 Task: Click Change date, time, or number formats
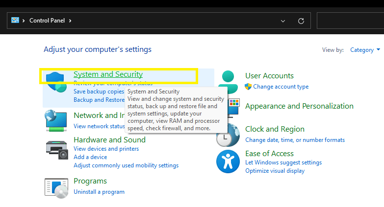[x=295, y=140]
